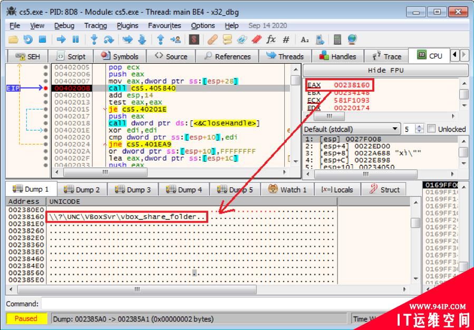Viewport: 474px width, 330px height.
Task: Open Bookmarks with the red bookmark icon
Action: [256, 39]
